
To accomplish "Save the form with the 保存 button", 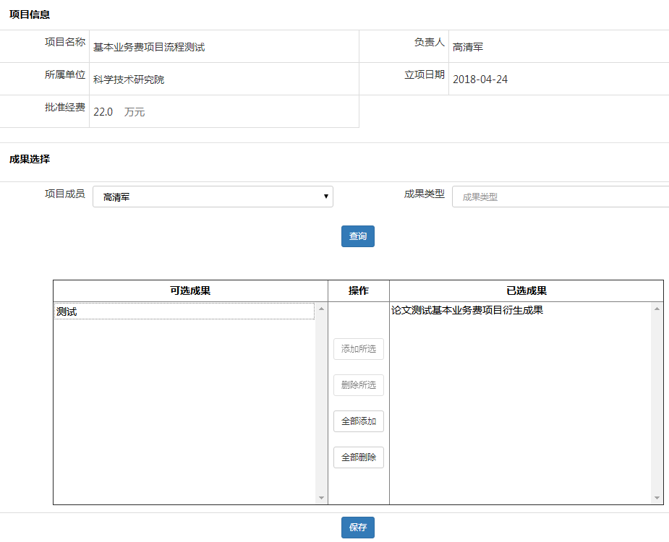I will click(358, 528).
